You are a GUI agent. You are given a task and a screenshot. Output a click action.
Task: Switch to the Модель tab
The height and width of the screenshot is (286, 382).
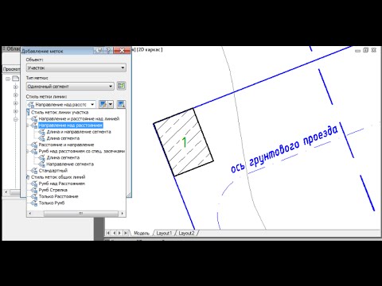(142, 233)
